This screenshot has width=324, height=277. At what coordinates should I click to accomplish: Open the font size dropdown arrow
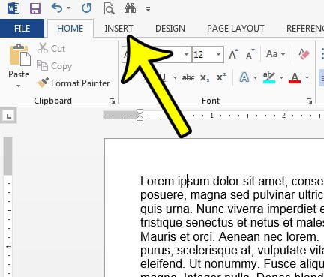click(x=218, y=54)
